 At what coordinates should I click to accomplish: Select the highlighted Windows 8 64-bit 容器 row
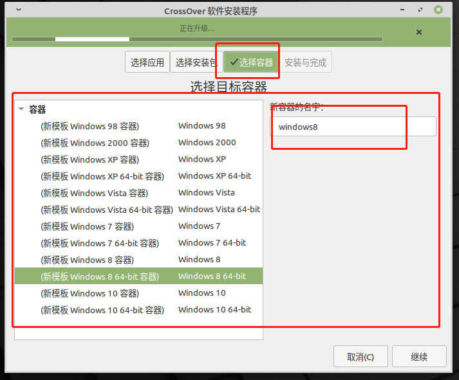[138, 276]
